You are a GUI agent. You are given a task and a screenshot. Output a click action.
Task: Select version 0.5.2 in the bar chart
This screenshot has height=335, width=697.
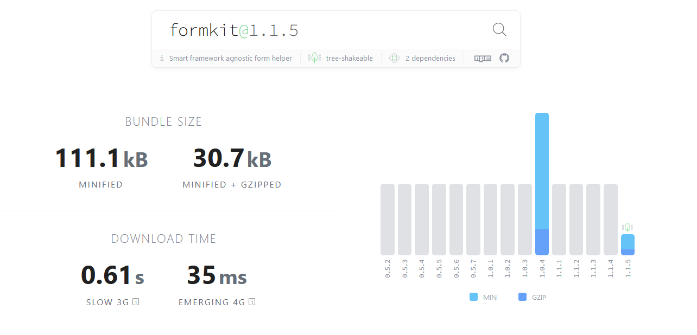tap(388, 220)
